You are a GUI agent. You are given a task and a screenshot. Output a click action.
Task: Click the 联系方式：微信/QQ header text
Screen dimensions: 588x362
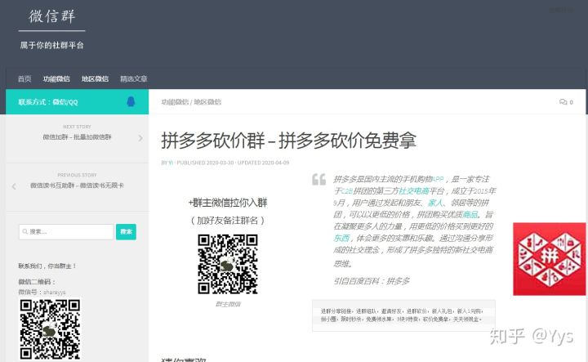click(48, 101)
